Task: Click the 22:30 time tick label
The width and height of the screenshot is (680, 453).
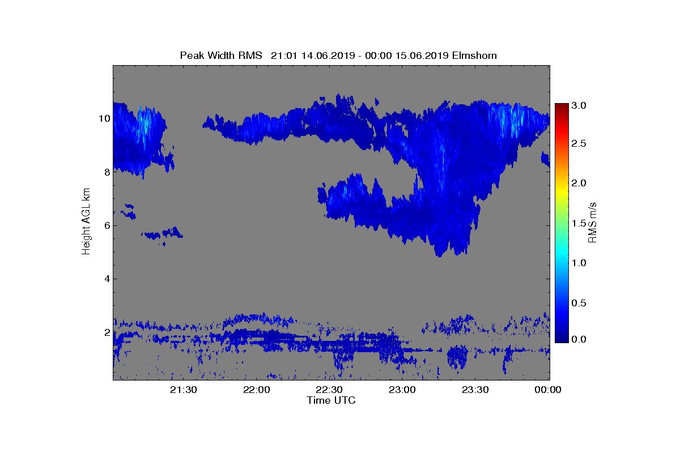Action: point(330,390)
